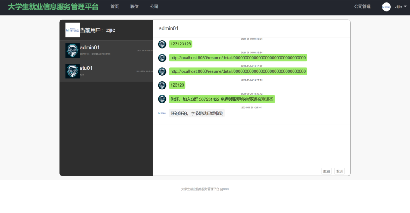410x213 pixels.
Task: Select the stu01 conversation avatar in sidebar
Action: [72, 71]
